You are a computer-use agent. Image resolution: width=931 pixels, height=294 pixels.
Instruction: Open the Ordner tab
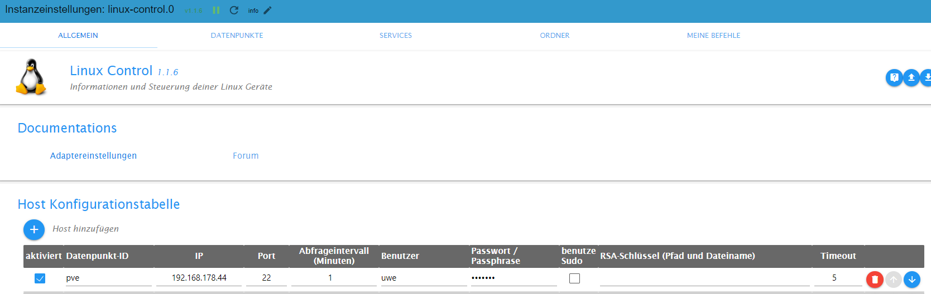[x=555, y=35]
